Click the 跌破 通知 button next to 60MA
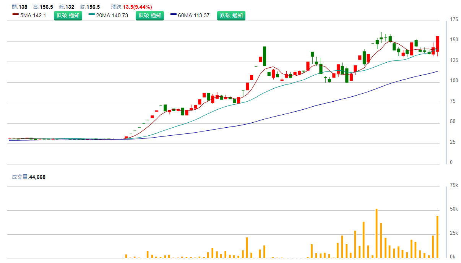461x263 pixels. (x=231, y=16)
